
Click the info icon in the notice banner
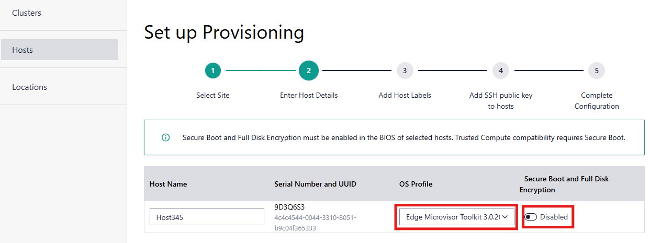[x=166, y=138]
